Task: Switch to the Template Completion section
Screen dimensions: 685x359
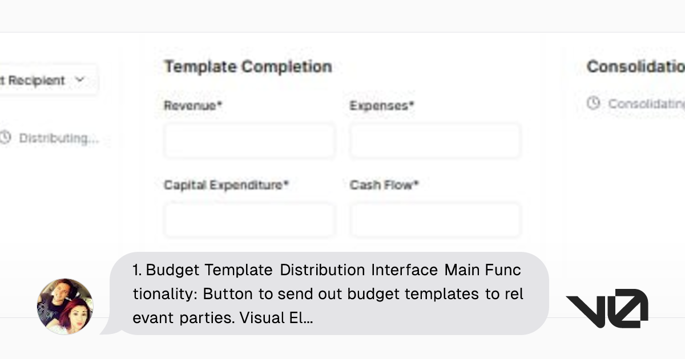Action: (x=248, y=66)
